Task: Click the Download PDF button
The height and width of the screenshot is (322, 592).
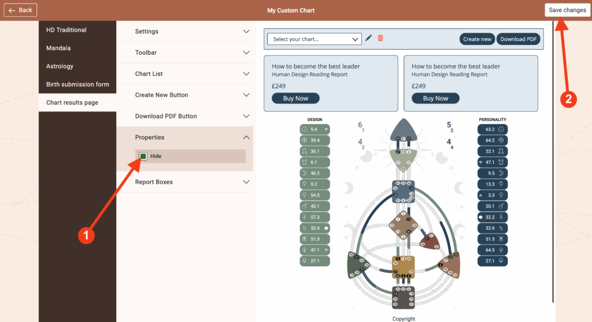Action: click(517, 39)
